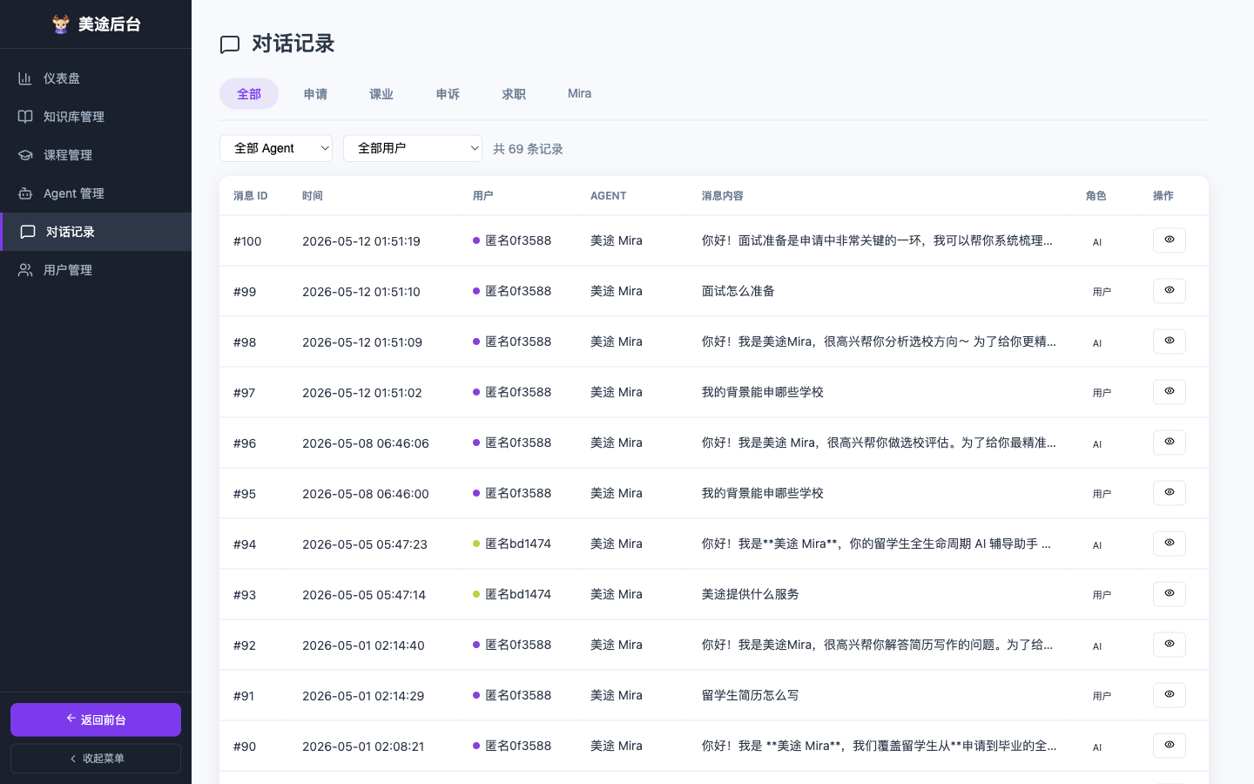Switch to the 申诉 tab
The image size is (1254, 784).
point(448,94)
